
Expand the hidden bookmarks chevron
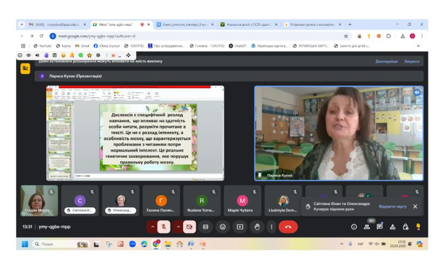418,46
